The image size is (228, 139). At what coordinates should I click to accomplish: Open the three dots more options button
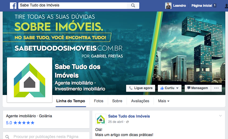tap(216, 88)
